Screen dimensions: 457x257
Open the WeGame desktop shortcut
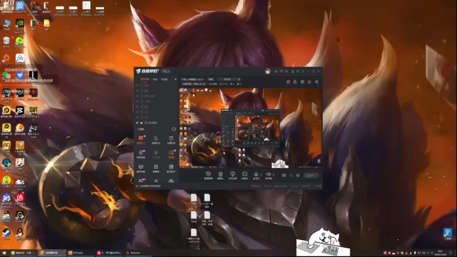(x=20, y=216)
